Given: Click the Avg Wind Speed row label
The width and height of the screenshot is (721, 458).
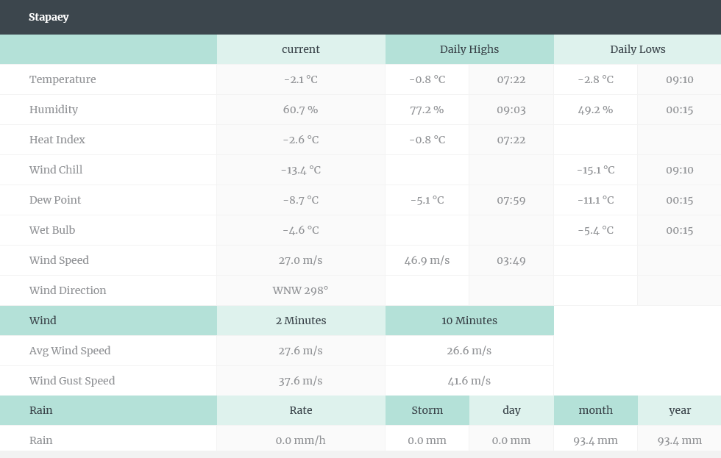Looking at the screenshot, I should [x=70, y=351].
